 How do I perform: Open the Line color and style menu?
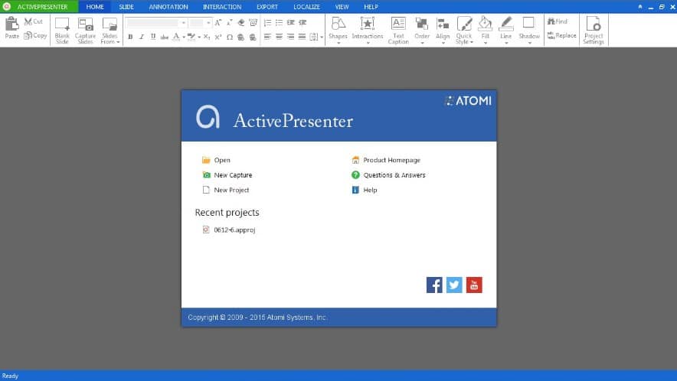coord(505,30)
